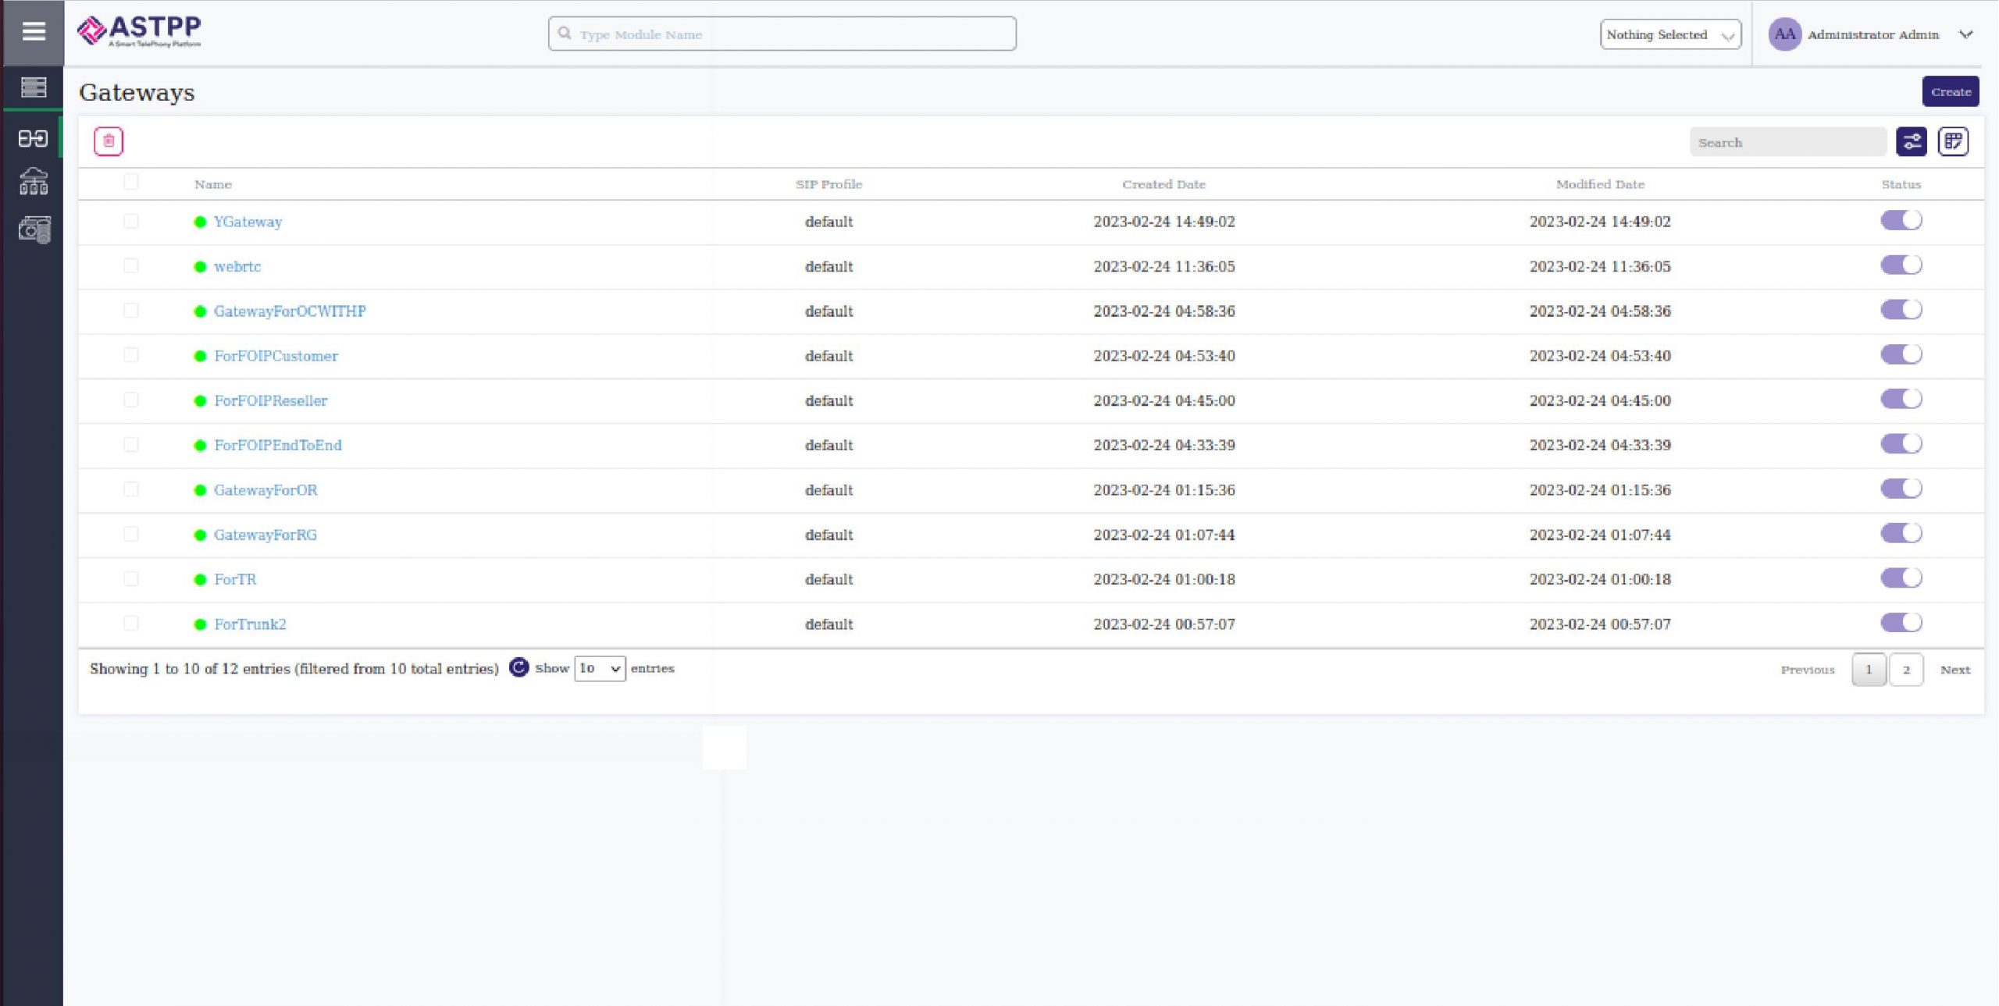Click the red delete trash icon
This screenshot has height=1006, width=1999.
click(109, 141)
